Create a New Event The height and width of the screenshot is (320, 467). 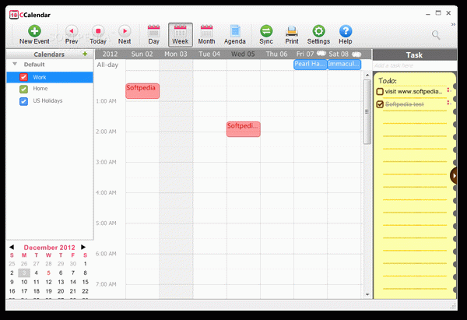34,35
